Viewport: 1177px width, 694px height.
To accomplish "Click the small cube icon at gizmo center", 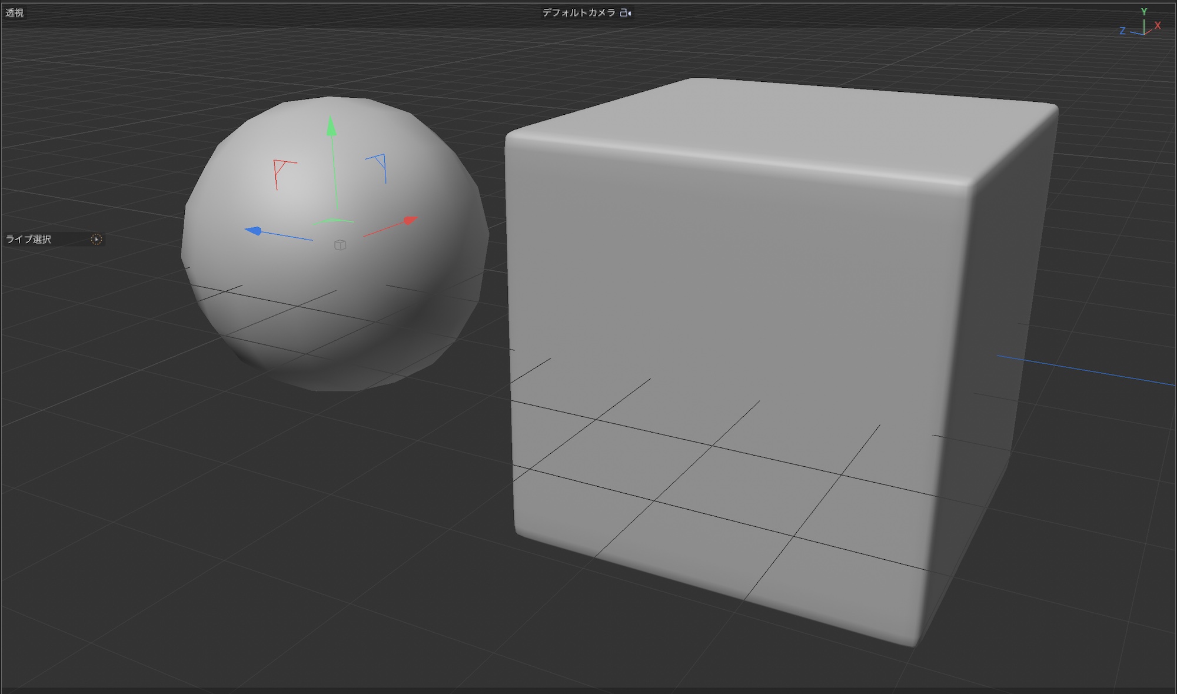I will [340, 245].
